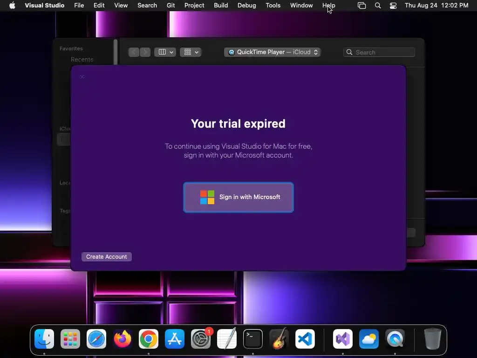Click the Search field in file dialog
The width and height of the screenshot is (477, 358).
click(379, 52)
